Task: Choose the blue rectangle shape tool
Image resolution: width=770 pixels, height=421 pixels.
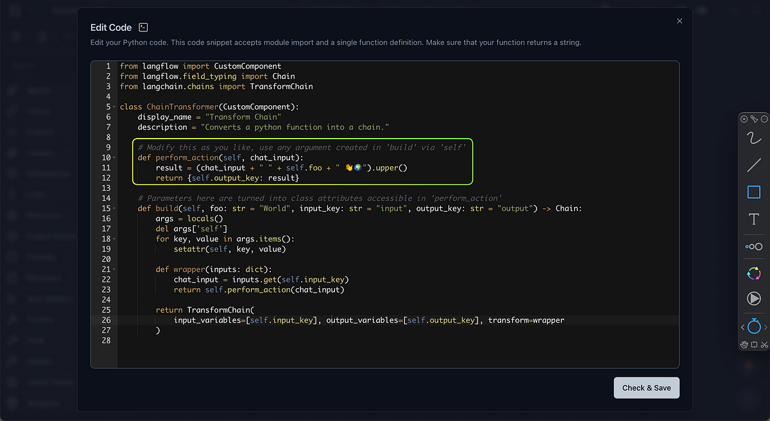Action: click(x=754, y=192)
